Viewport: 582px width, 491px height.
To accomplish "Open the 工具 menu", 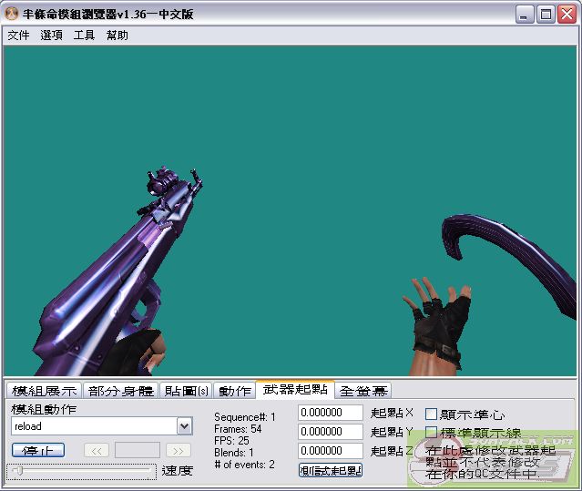I will (85, 36).
